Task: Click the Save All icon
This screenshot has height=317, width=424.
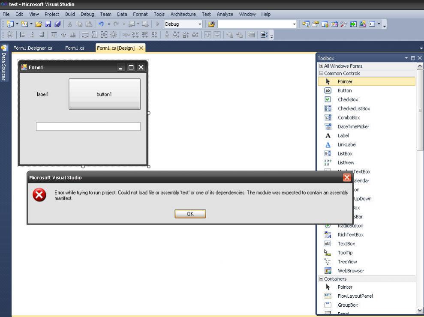Action: pos(57,24)
